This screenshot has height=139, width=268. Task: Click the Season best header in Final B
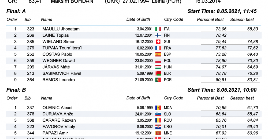pos(242,98)
